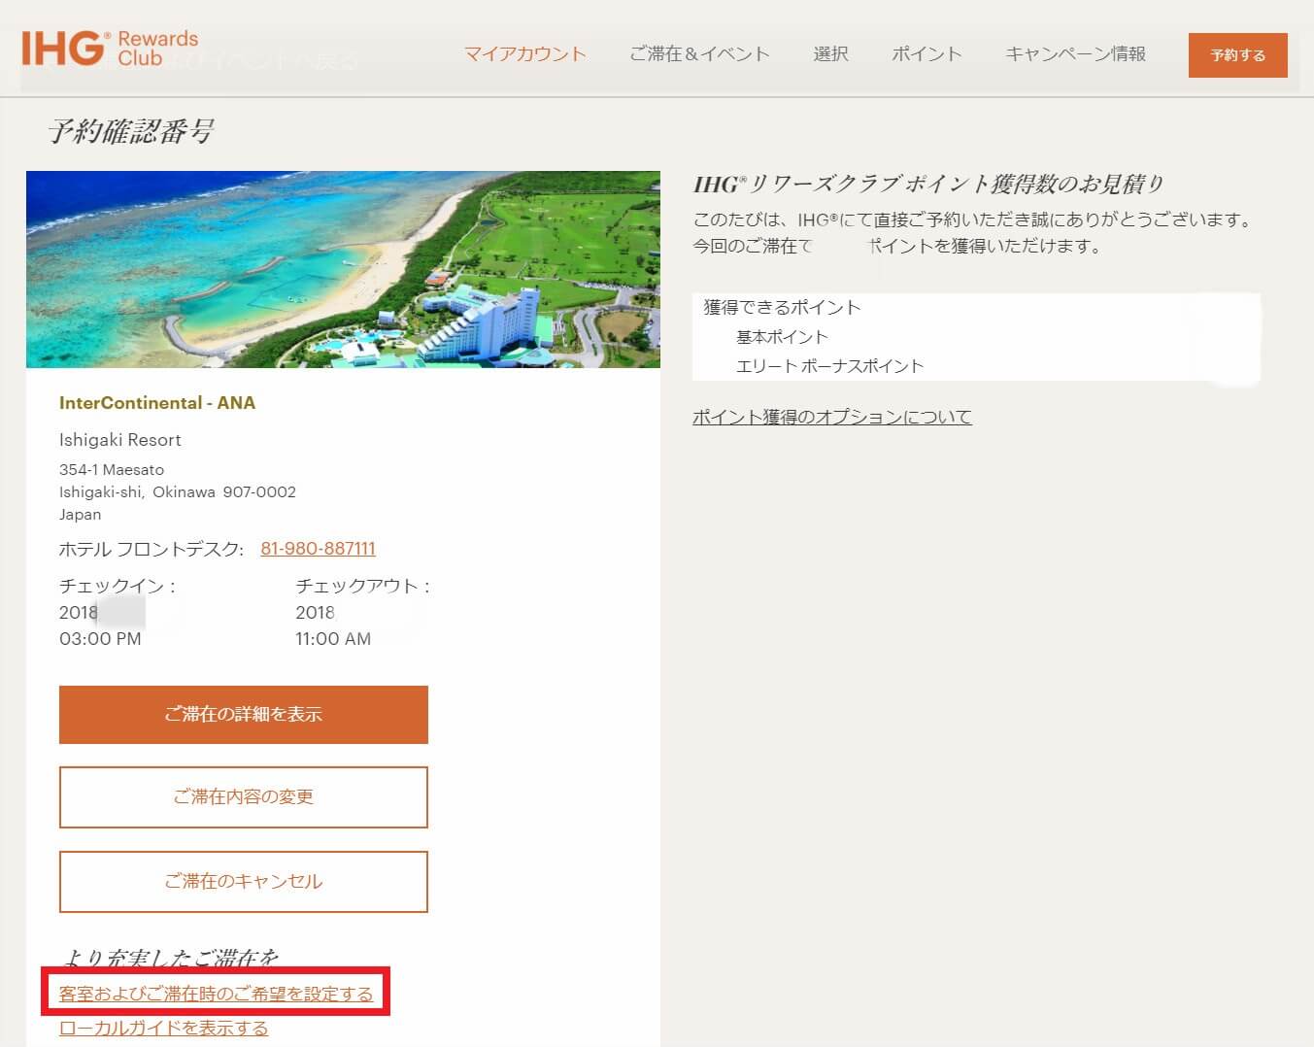This screenshot has height=1047, width=1314.
Task: Open the キャンペーン情報 menu item
Action: coord(1075,54)
